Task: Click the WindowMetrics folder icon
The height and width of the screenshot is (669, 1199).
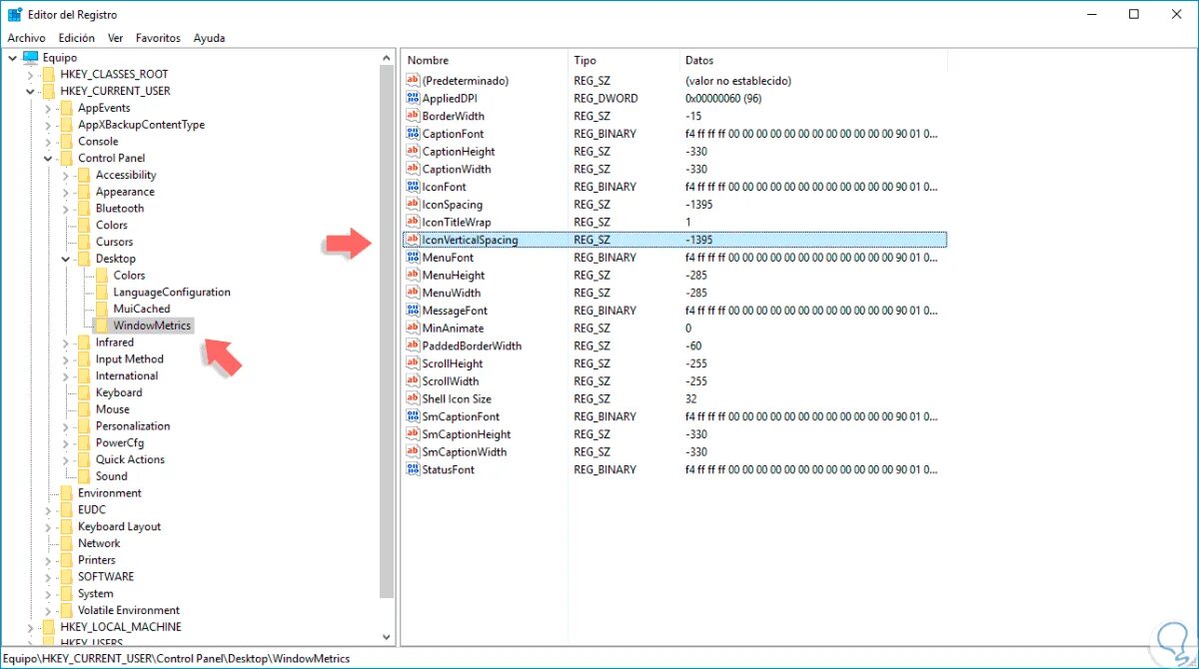Action: (102, 326)
